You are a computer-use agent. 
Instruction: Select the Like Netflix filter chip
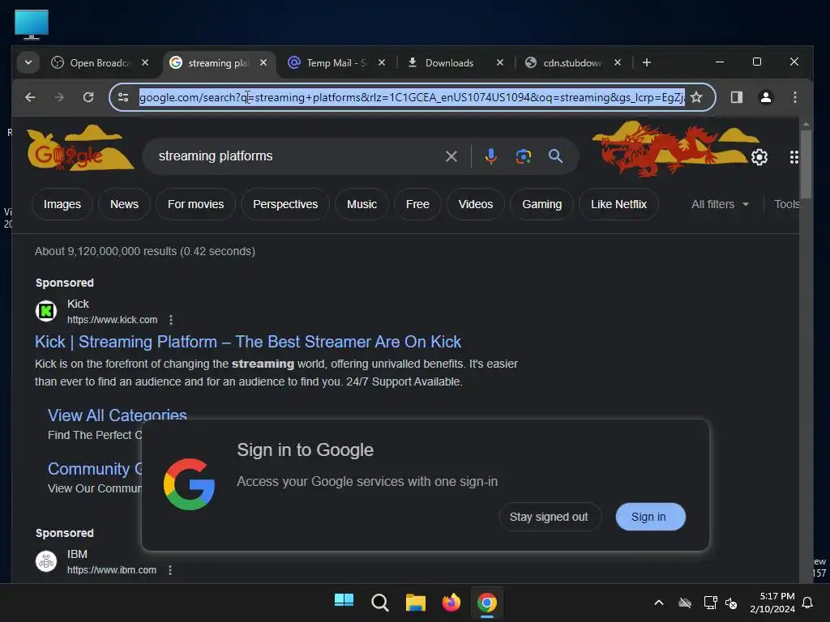point(618,204)
